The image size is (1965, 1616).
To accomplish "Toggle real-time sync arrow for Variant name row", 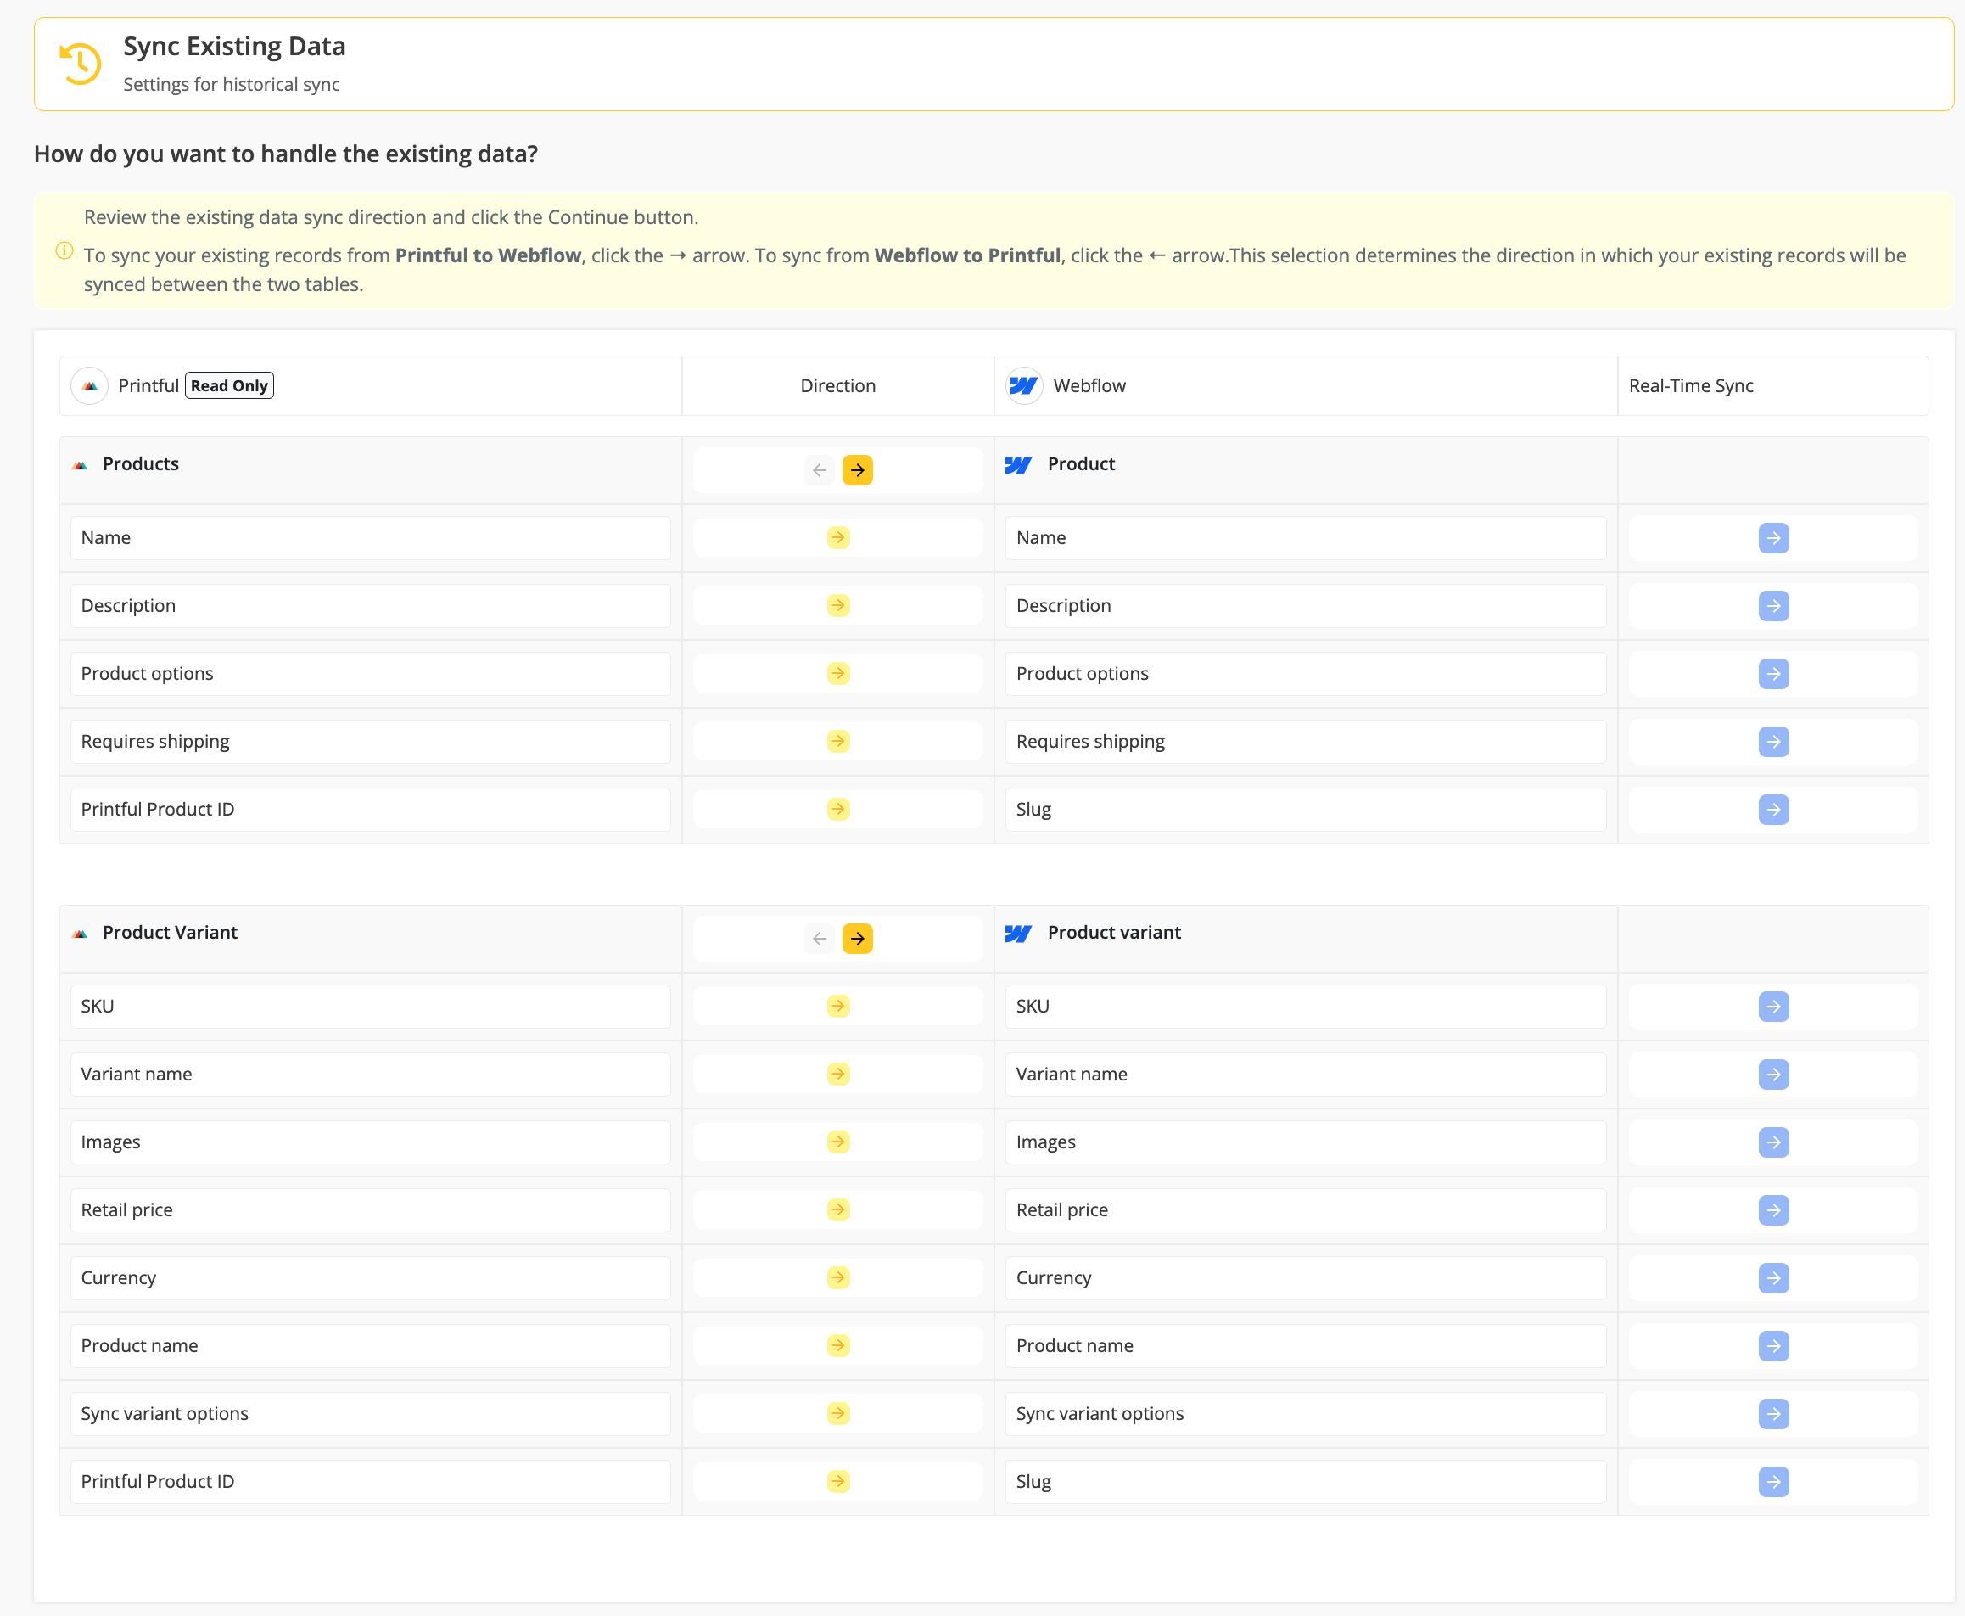I will click(x=1773, y=1075).
